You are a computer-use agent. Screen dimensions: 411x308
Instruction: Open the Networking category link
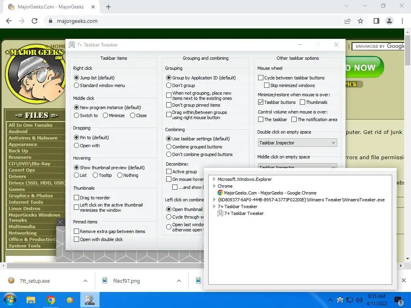tap(22, 233)
